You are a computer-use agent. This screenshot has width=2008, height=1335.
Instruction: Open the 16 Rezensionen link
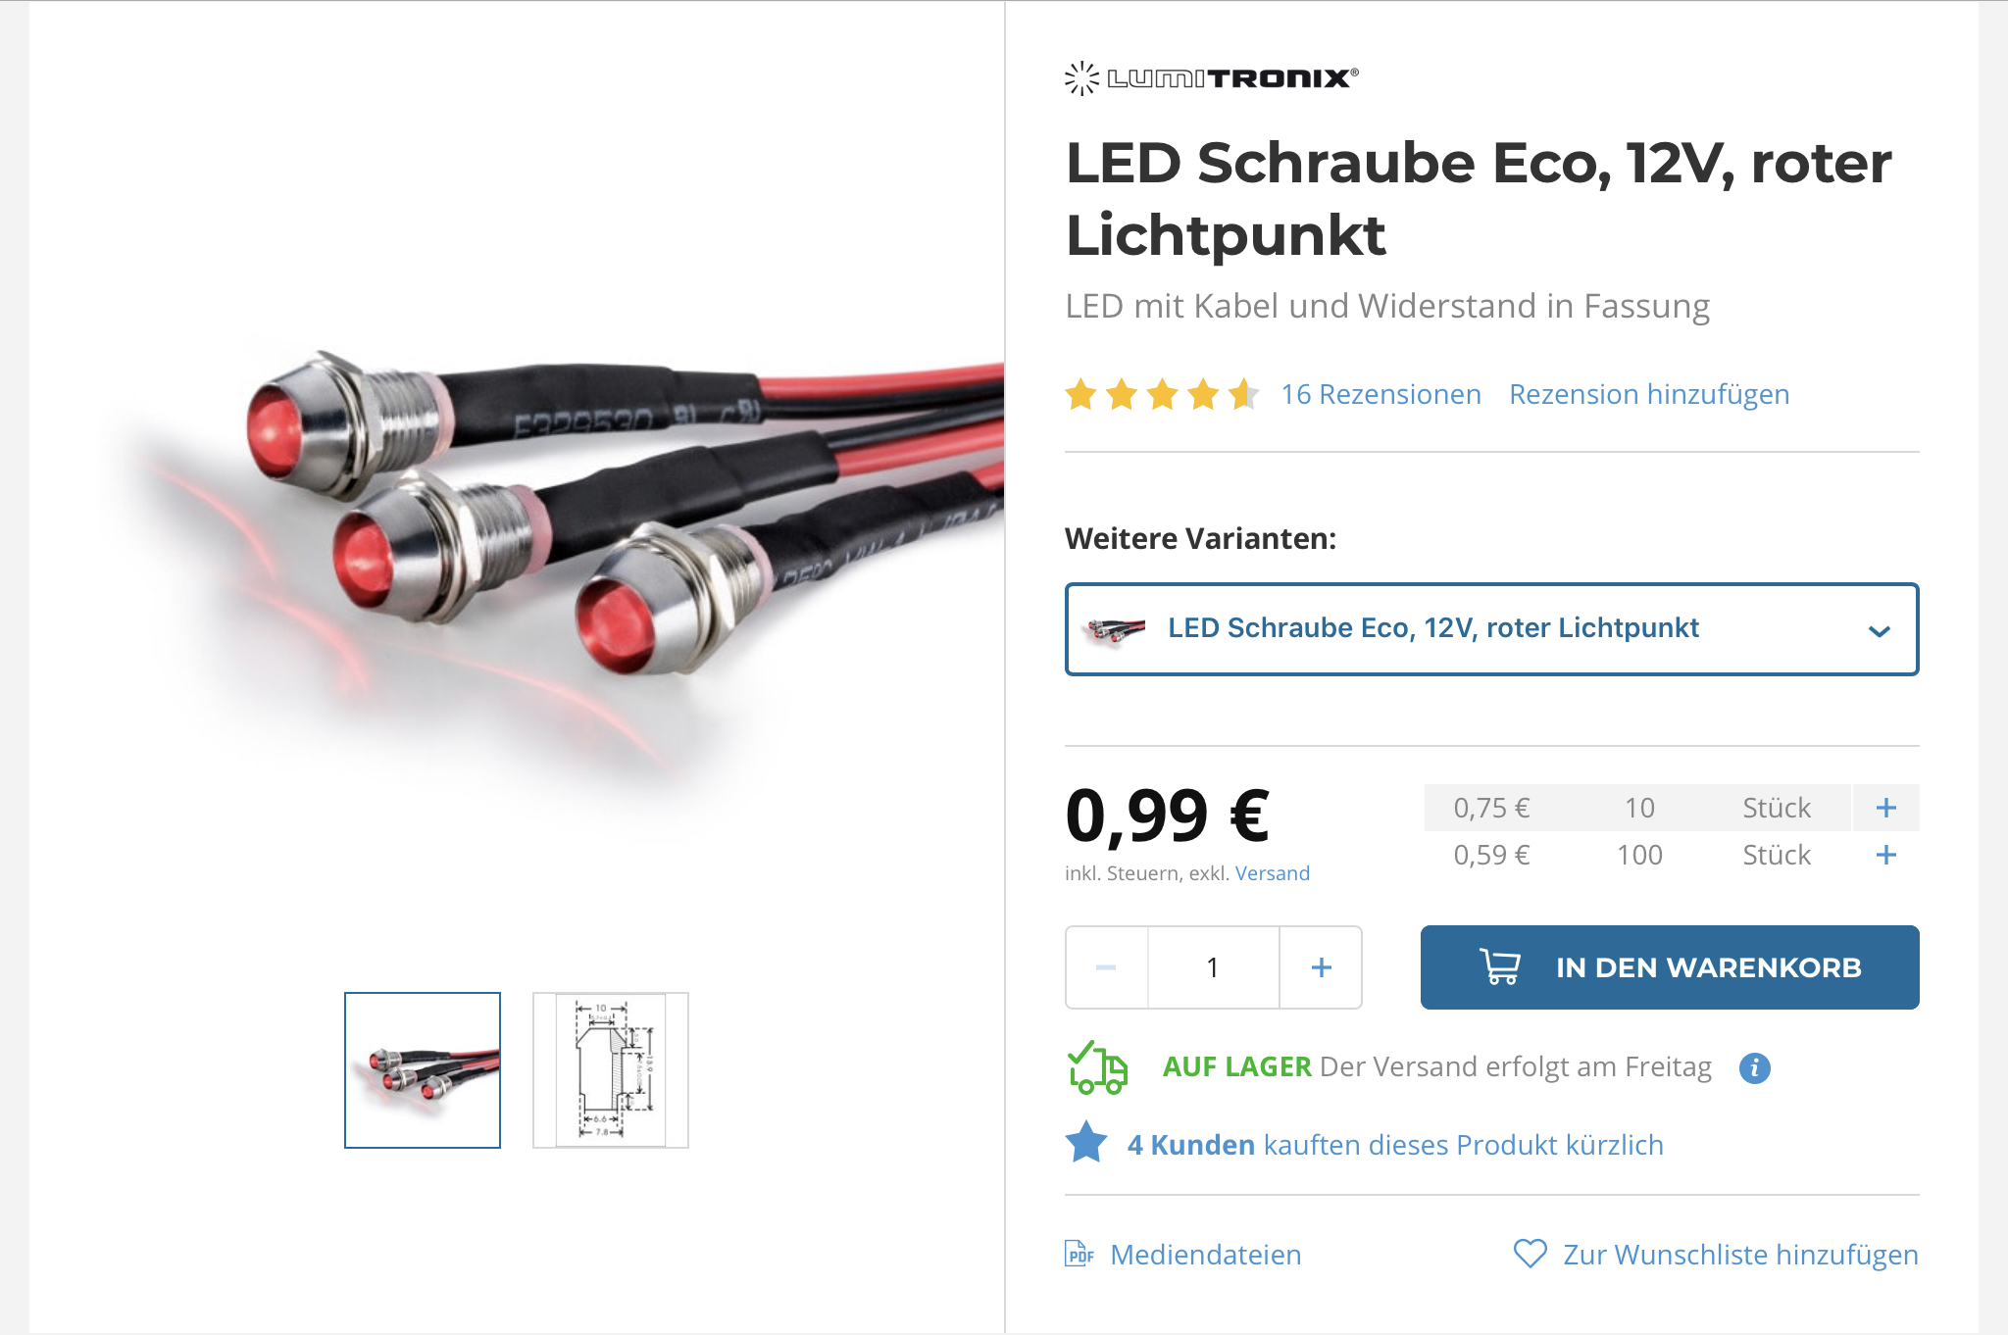[1380, 394]
